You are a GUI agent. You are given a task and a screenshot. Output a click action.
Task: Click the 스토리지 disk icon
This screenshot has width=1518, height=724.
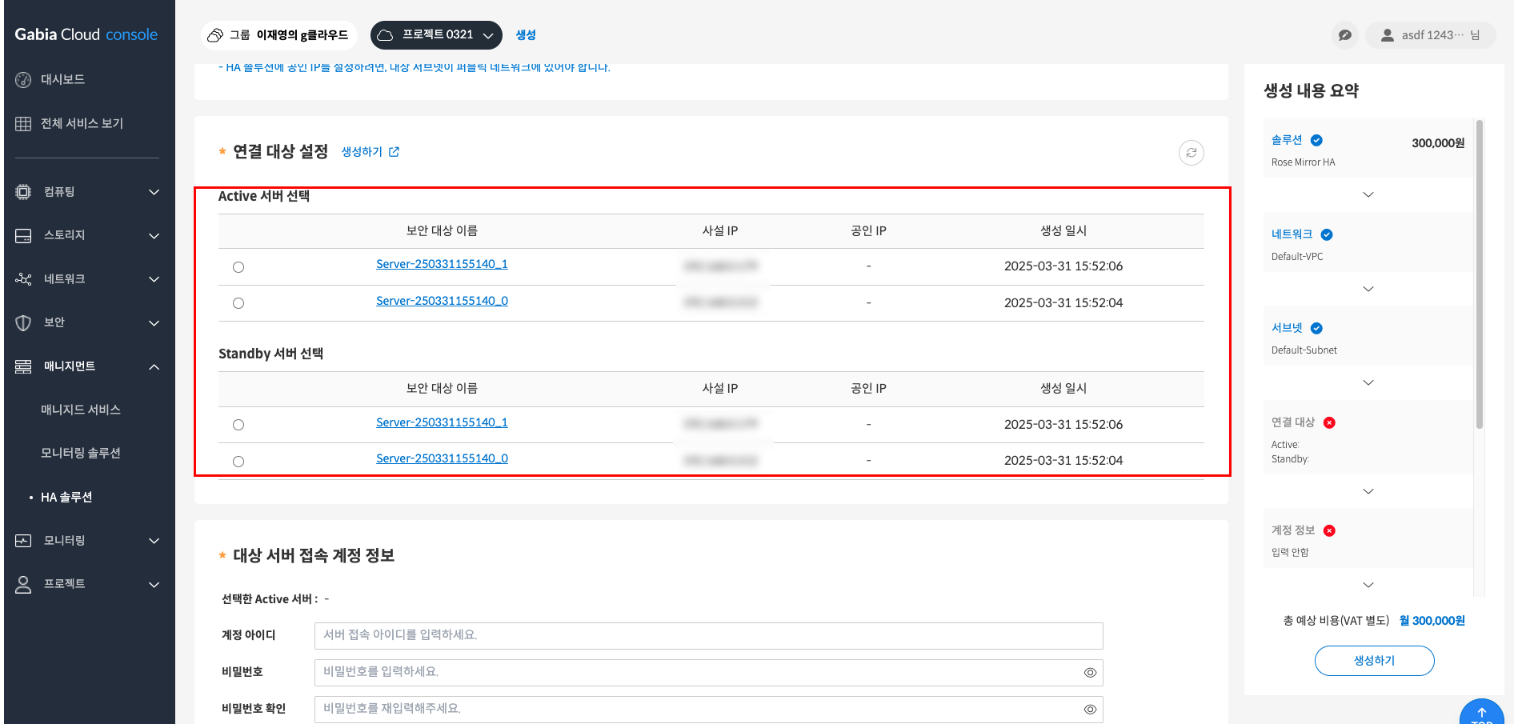click(23, 235)
